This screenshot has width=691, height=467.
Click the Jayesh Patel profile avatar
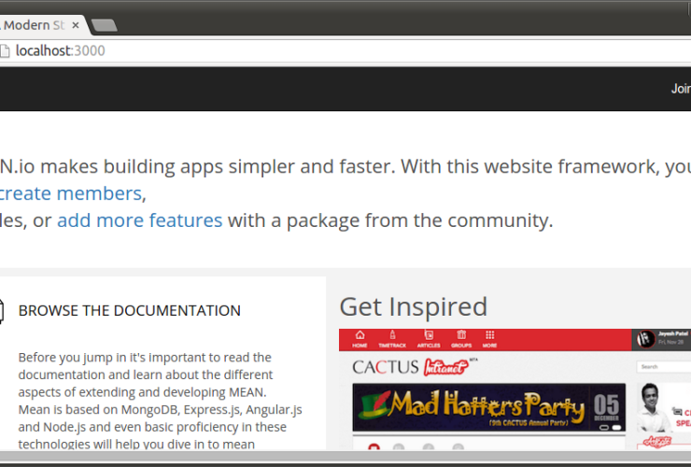[644, 340]
